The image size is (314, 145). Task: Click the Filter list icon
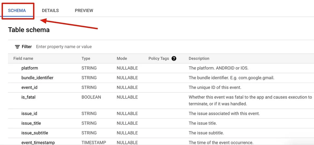17,47
